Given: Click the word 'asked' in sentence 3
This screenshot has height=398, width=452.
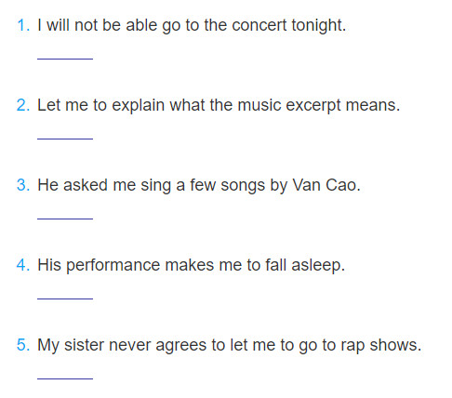Looking at the screenshot, I should click(84, 185).
